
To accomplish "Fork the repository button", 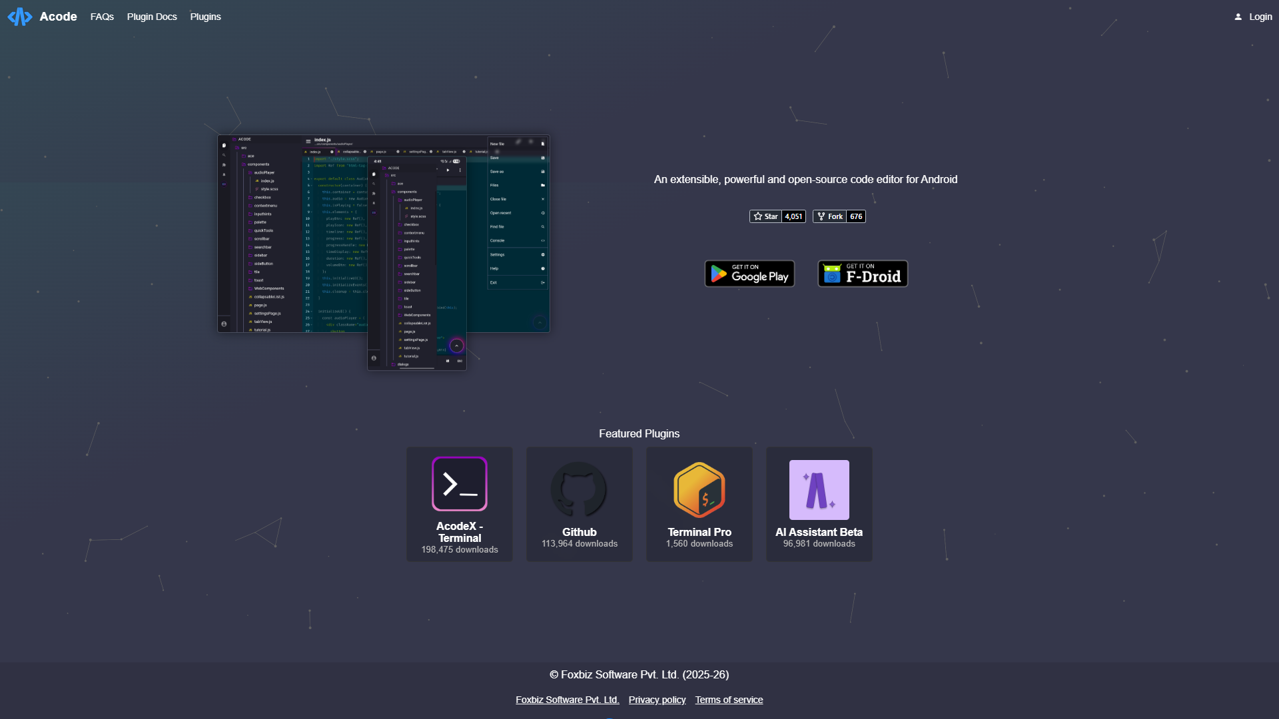I will (829, 216).
